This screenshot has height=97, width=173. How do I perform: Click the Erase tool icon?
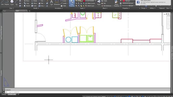click(47, 1)
